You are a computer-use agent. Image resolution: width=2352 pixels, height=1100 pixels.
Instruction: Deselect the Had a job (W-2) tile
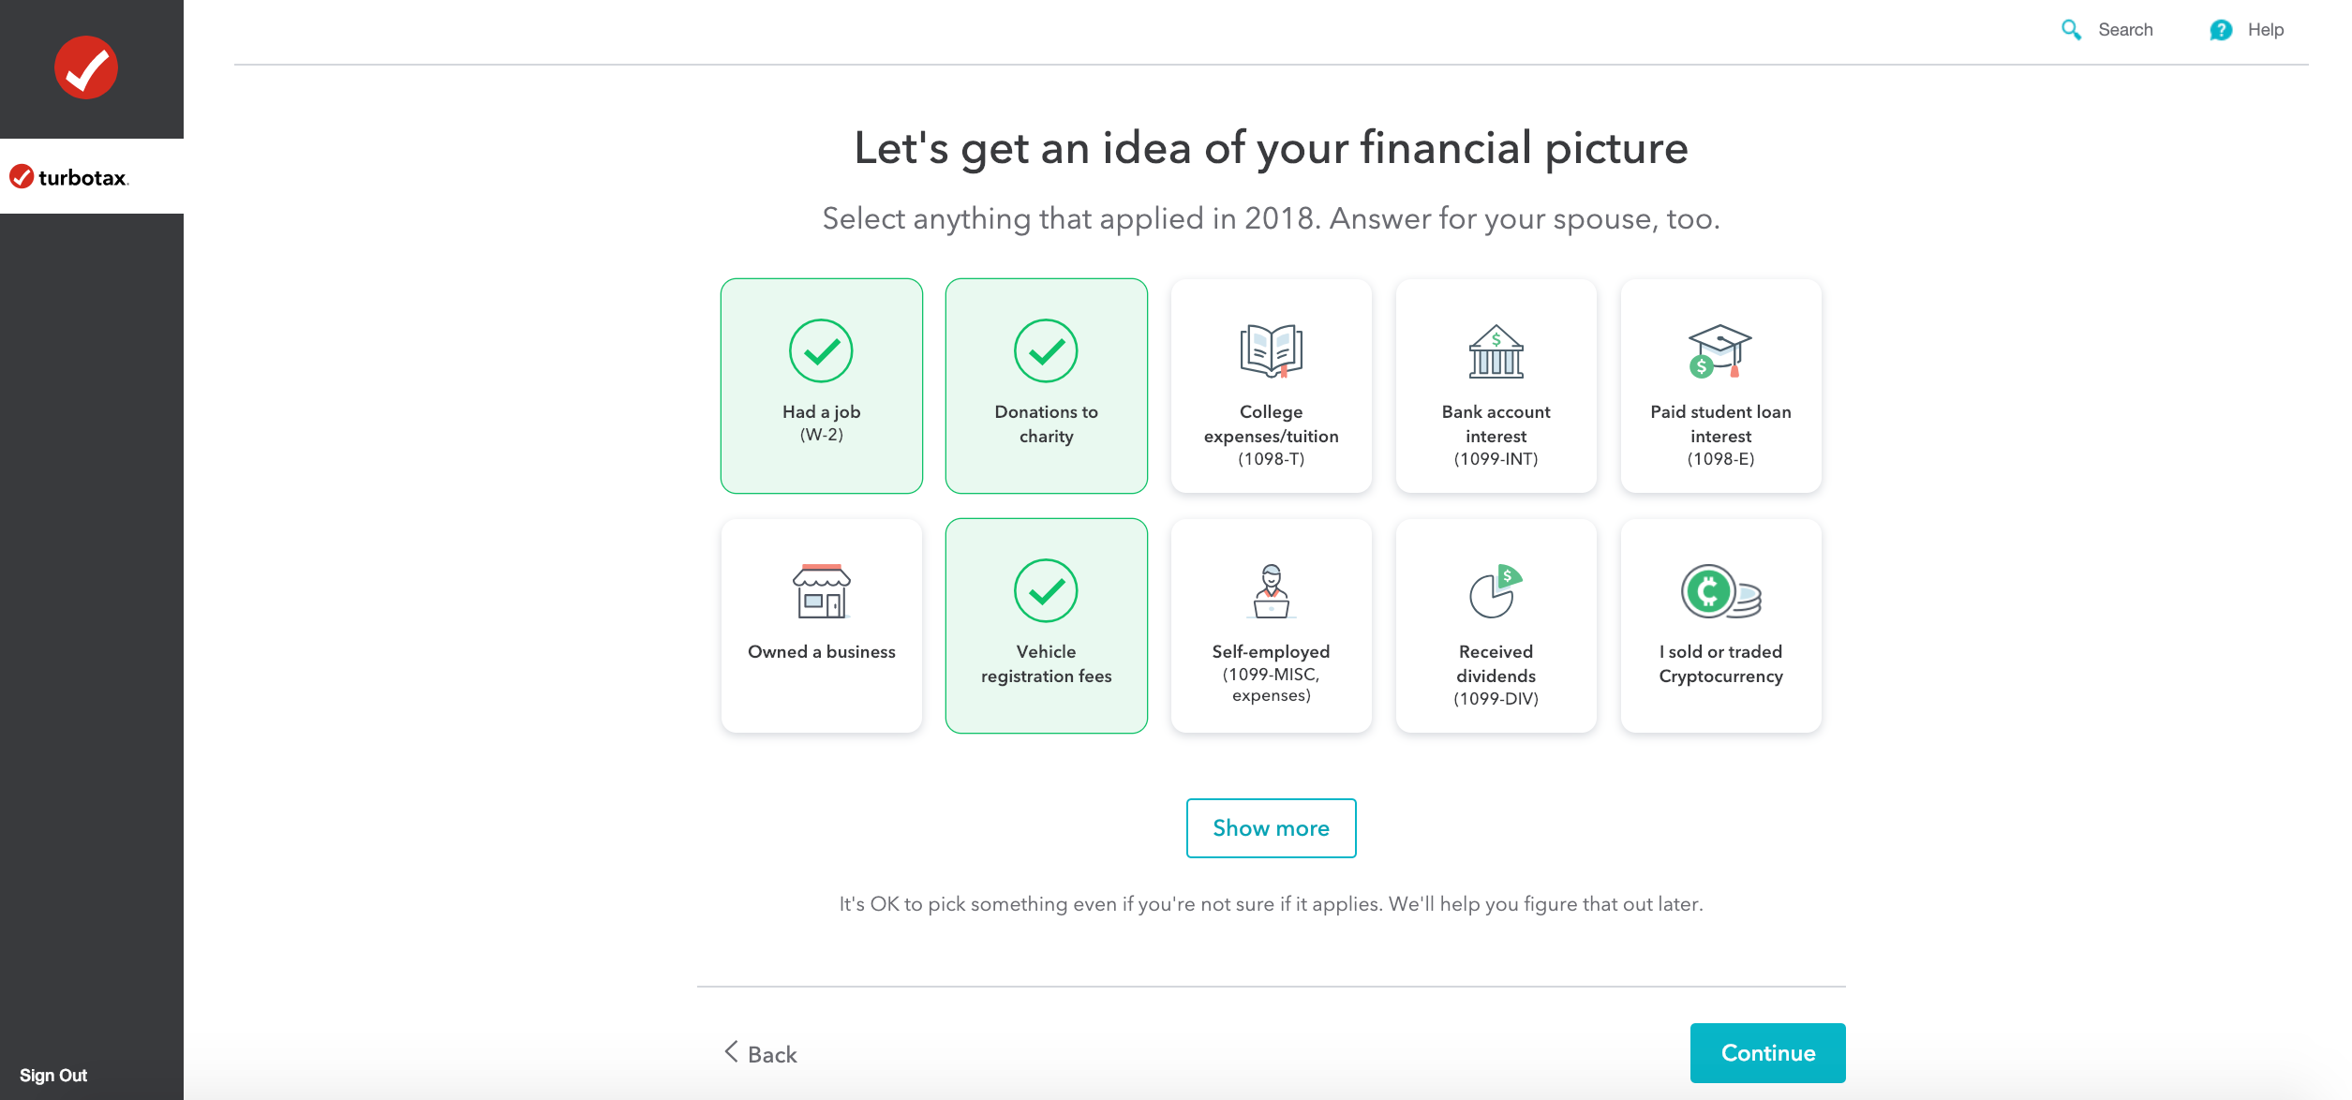coord(821,386)
